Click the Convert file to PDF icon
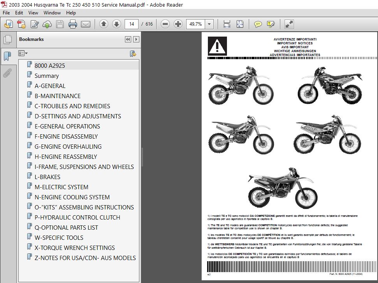Screen dimensions: 378x283 coord(21,24)
